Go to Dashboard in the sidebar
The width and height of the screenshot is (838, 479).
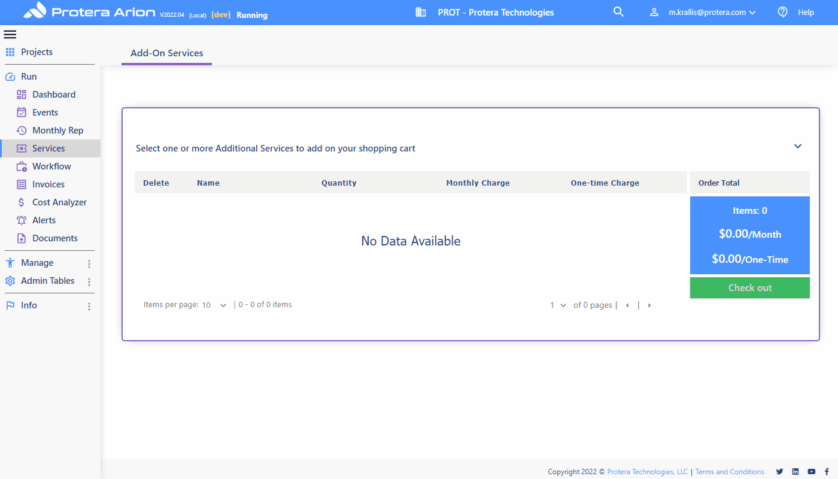54,95
